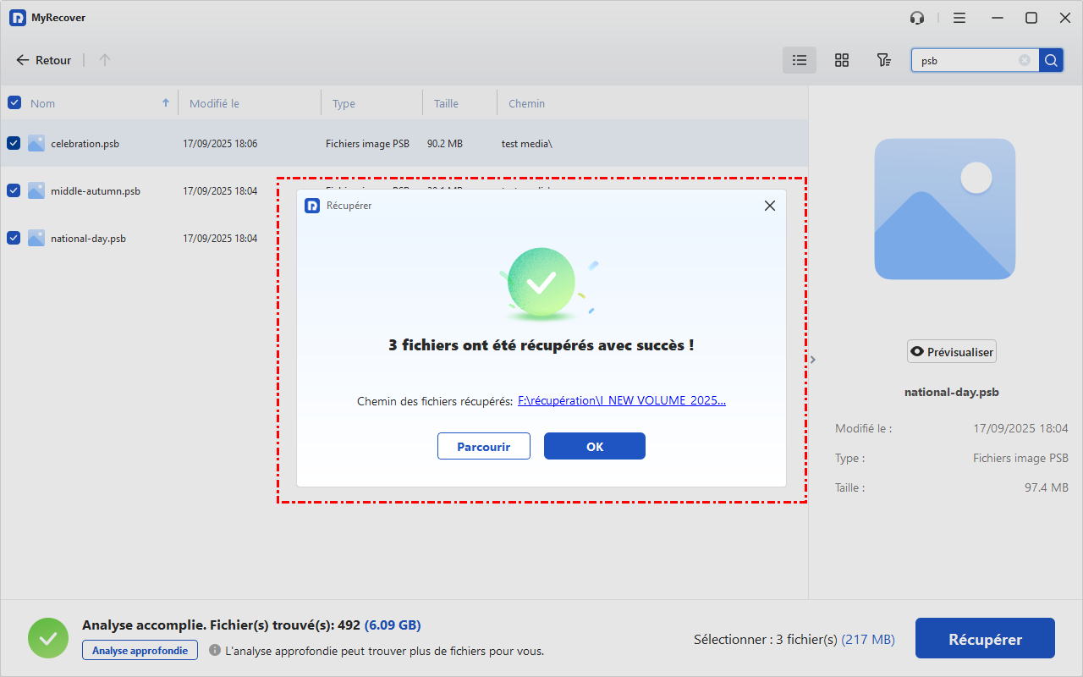Click inside the psb search field
This screenshot has width=1083, height=677.
pyautogui.click(x=965, y=60)
